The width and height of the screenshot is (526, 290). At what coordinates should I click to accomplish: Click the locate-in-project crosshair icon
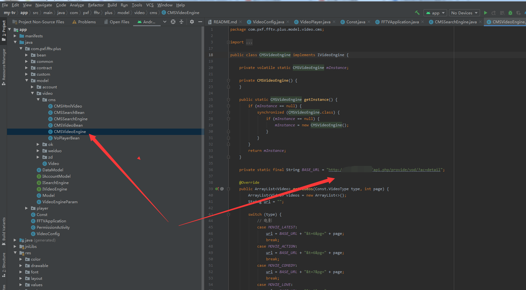pos(173,22)
